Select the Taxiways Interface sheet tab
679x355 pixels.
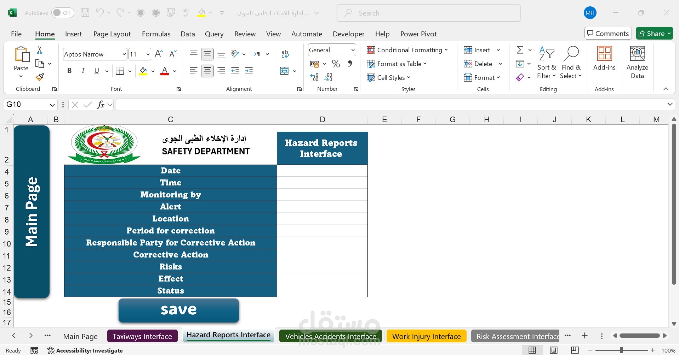coord(142,336)
